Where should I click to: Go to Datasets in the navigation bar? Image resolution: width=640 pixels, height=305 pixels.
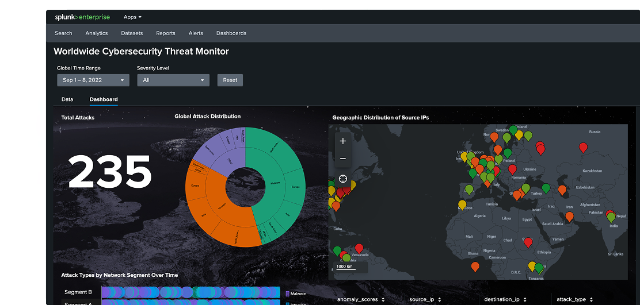[132, 33]
